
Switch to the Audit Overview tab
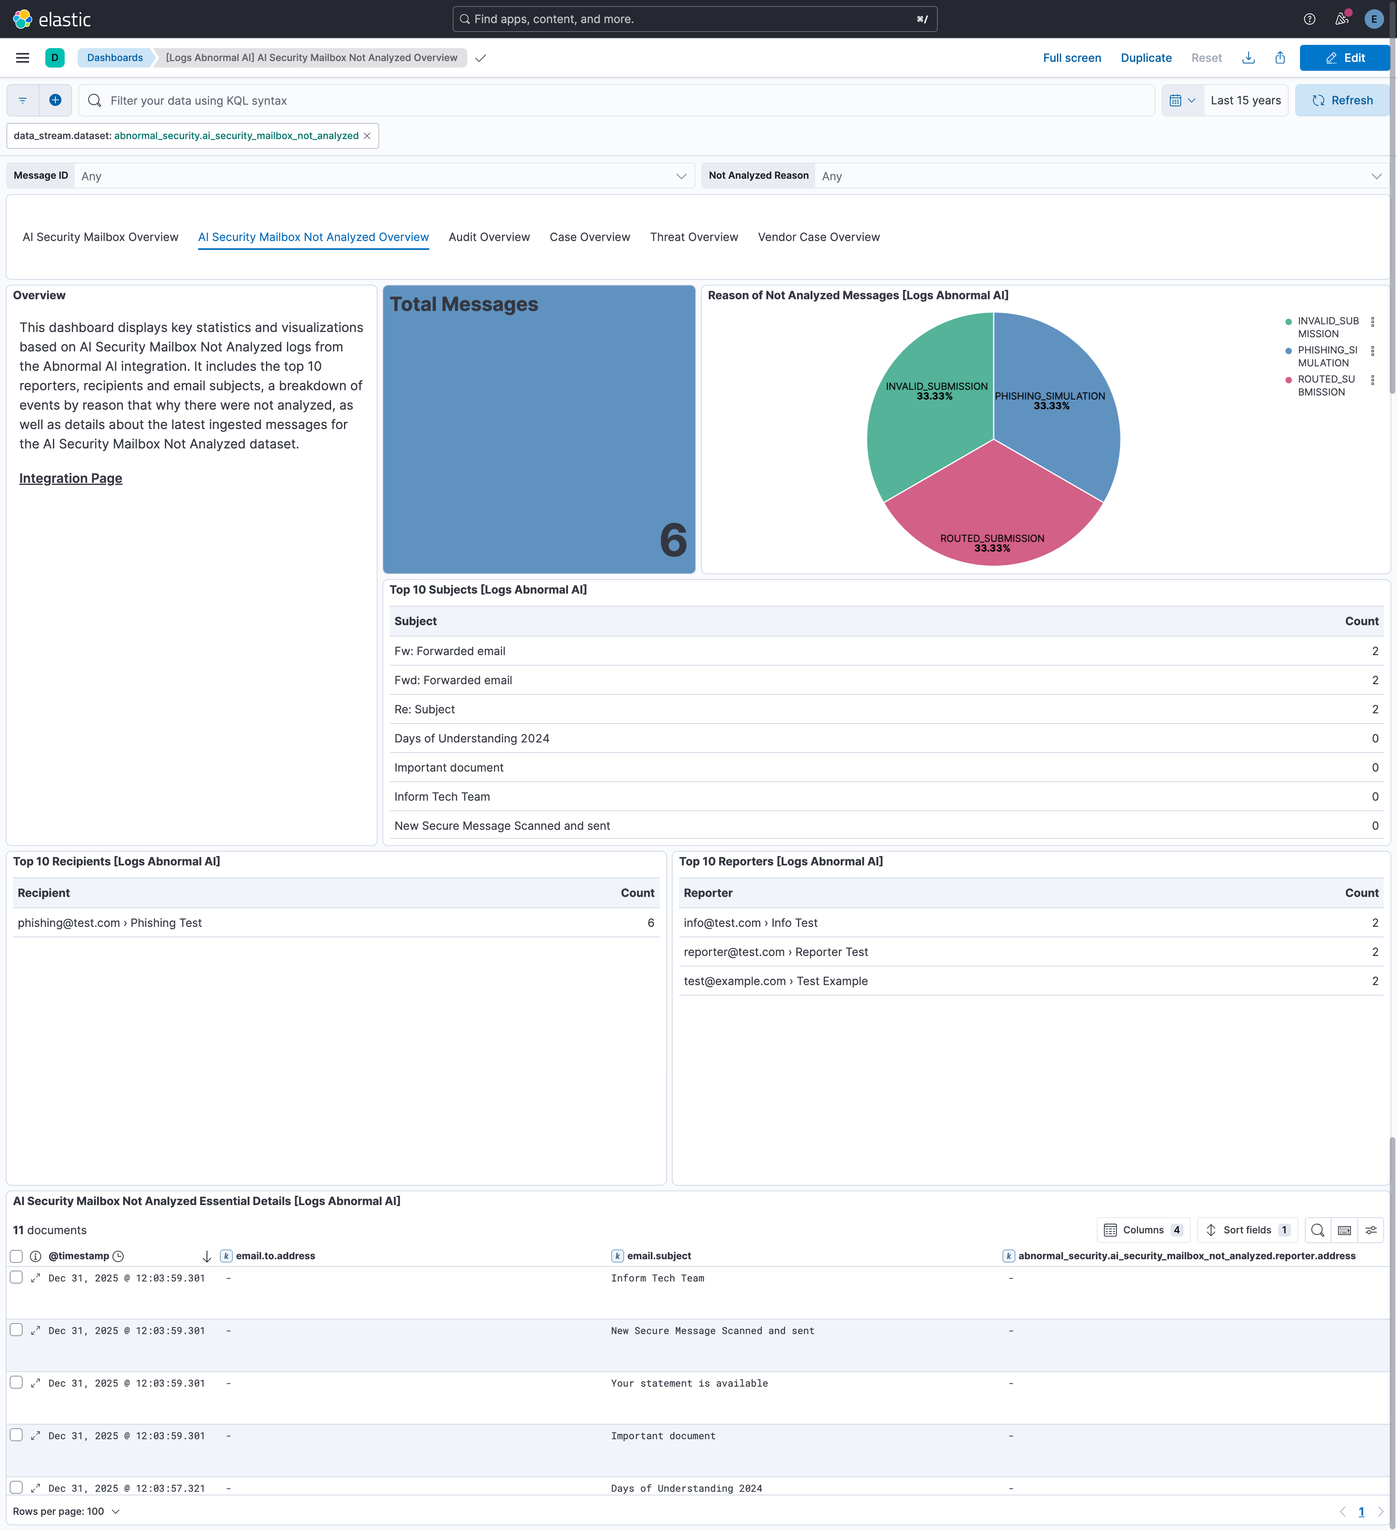click(489, 237)
